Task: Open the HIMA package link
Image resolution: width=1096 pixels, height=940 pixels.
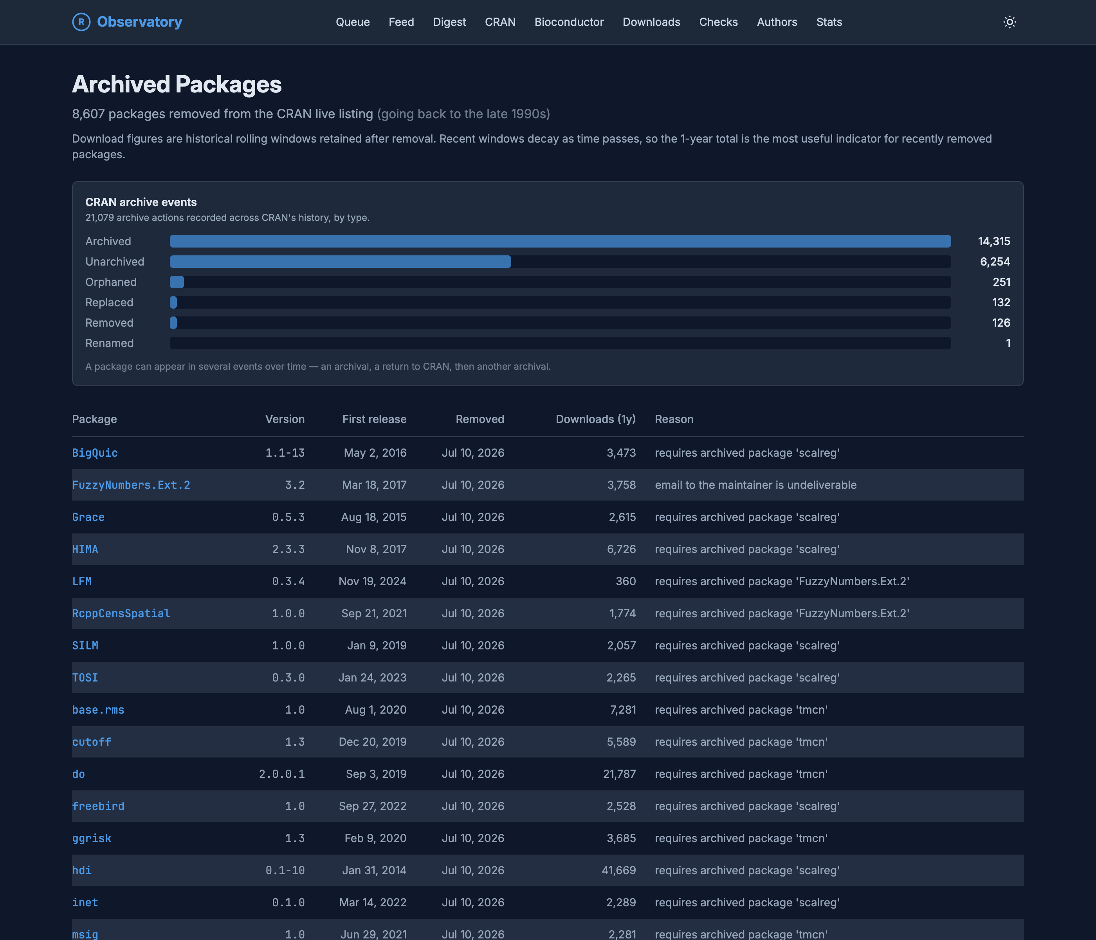Action: coord(85,549)
